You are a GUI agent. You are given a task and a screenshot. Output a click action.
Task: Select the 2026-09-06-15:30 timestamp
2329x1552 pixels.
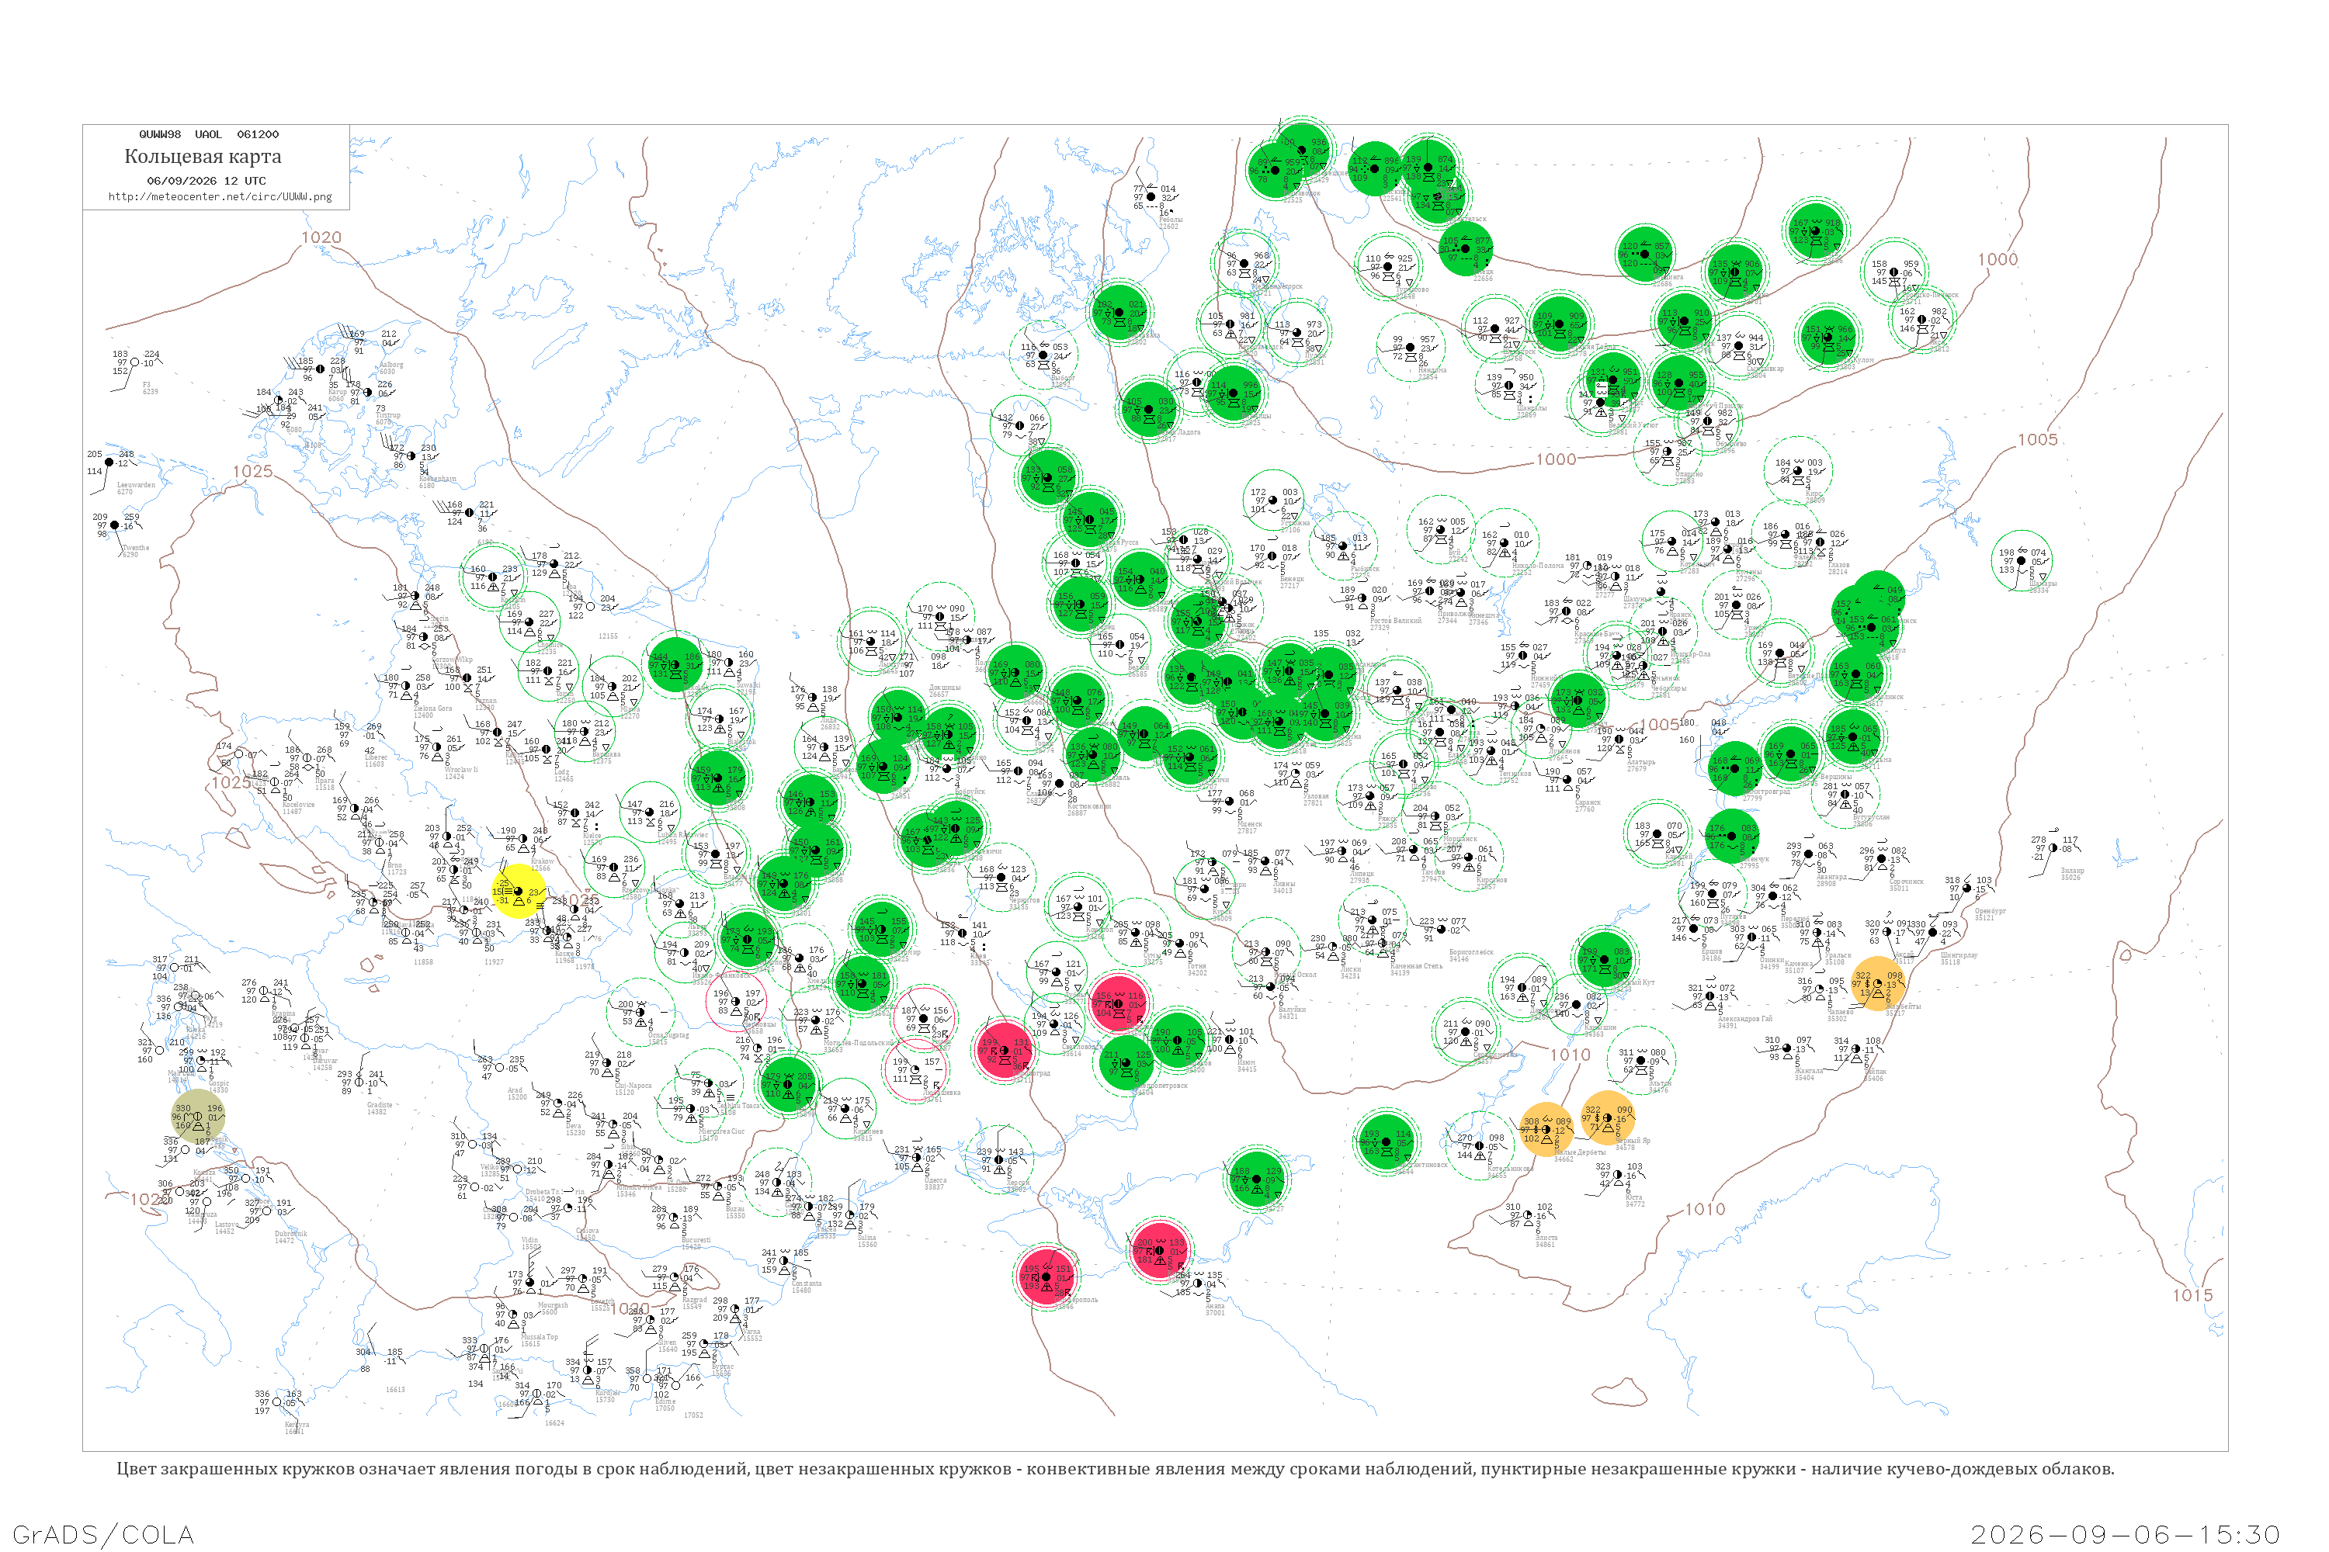[x=2125, y=1534]
